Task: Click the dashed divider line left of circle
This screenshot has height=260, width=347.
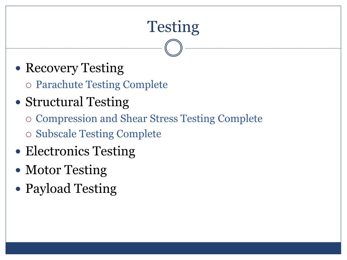Action: [x=85, y=48]
